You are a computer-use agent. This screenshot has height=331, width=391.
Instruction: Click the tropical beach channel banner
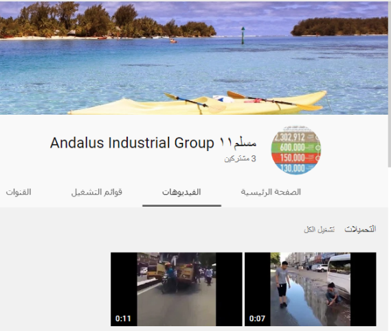194,58
